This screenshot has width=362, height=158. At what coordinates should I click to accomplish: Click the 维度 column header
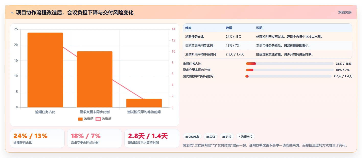point(189,28)
